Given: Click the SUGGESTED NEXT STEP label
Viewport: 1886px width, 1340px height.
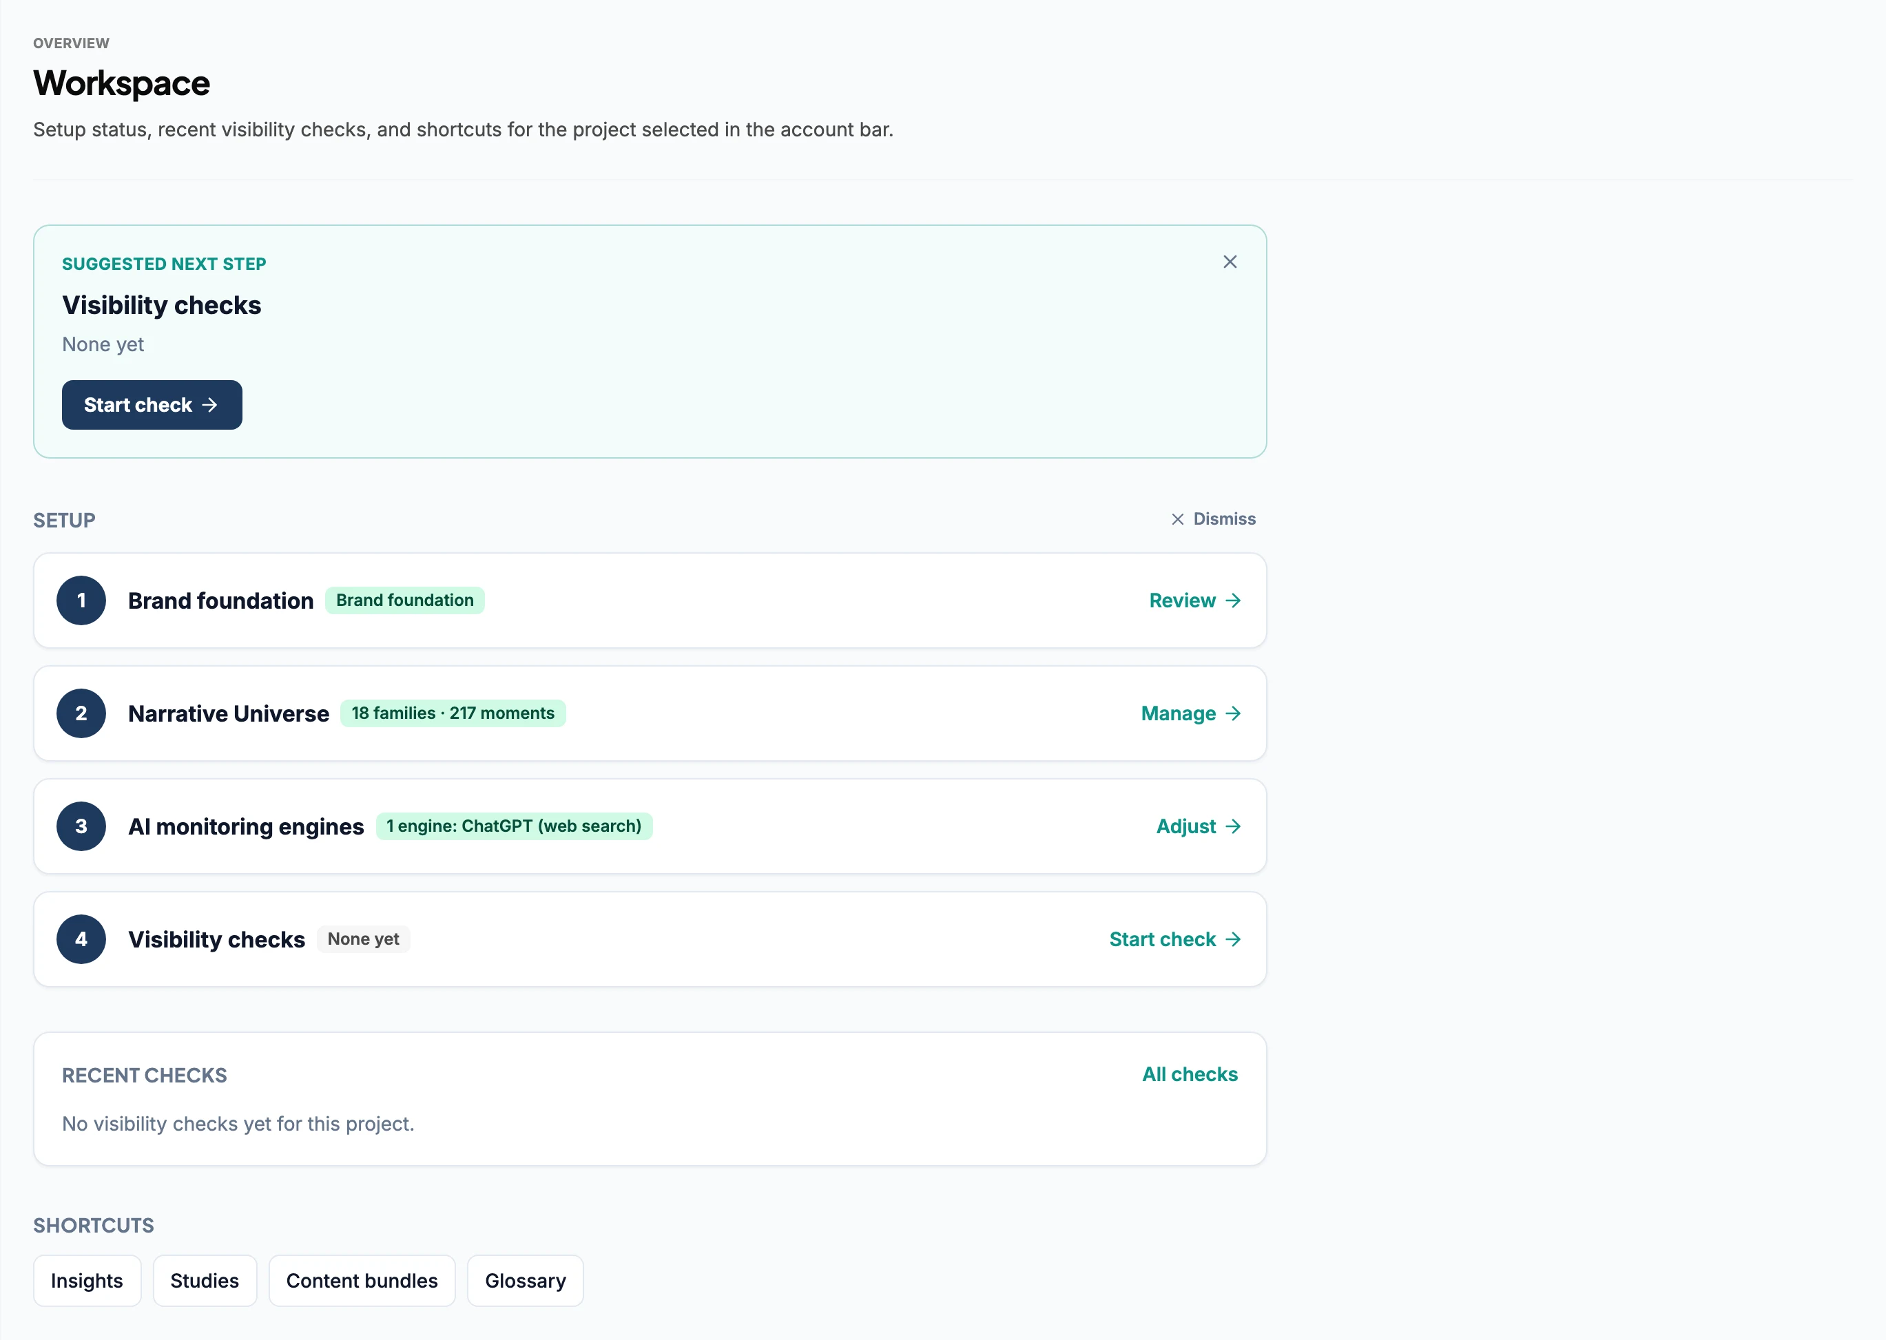Looking at the screenshot, I should coord(164,264).
